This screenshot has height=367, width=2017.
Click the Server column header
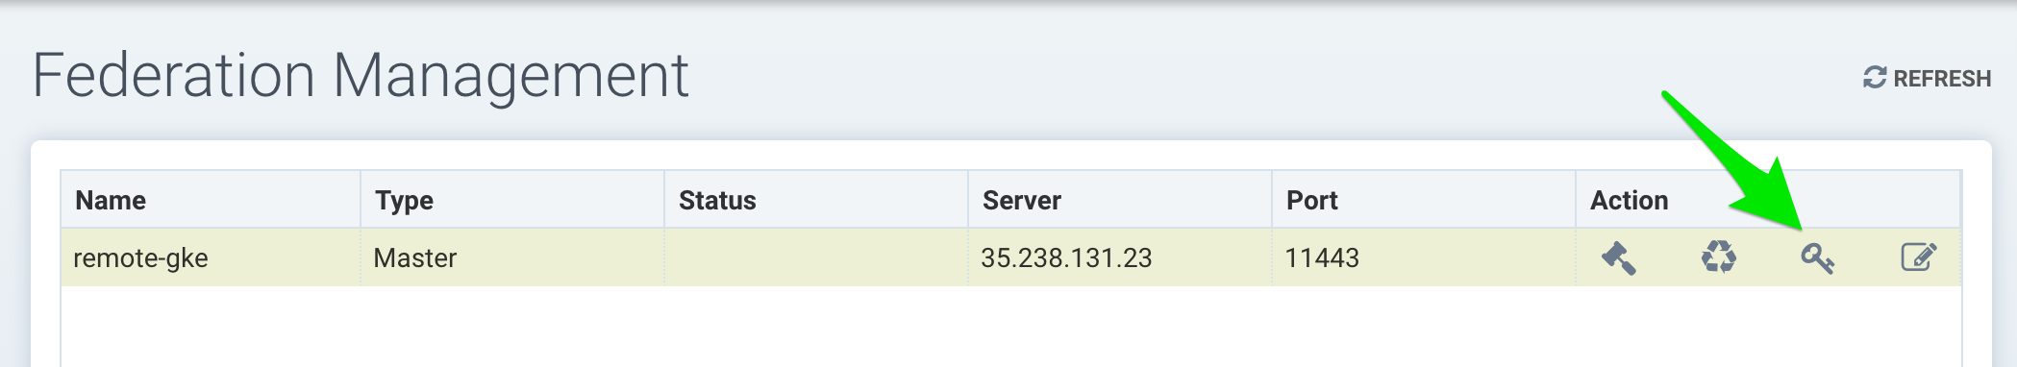pos(1021,200)
